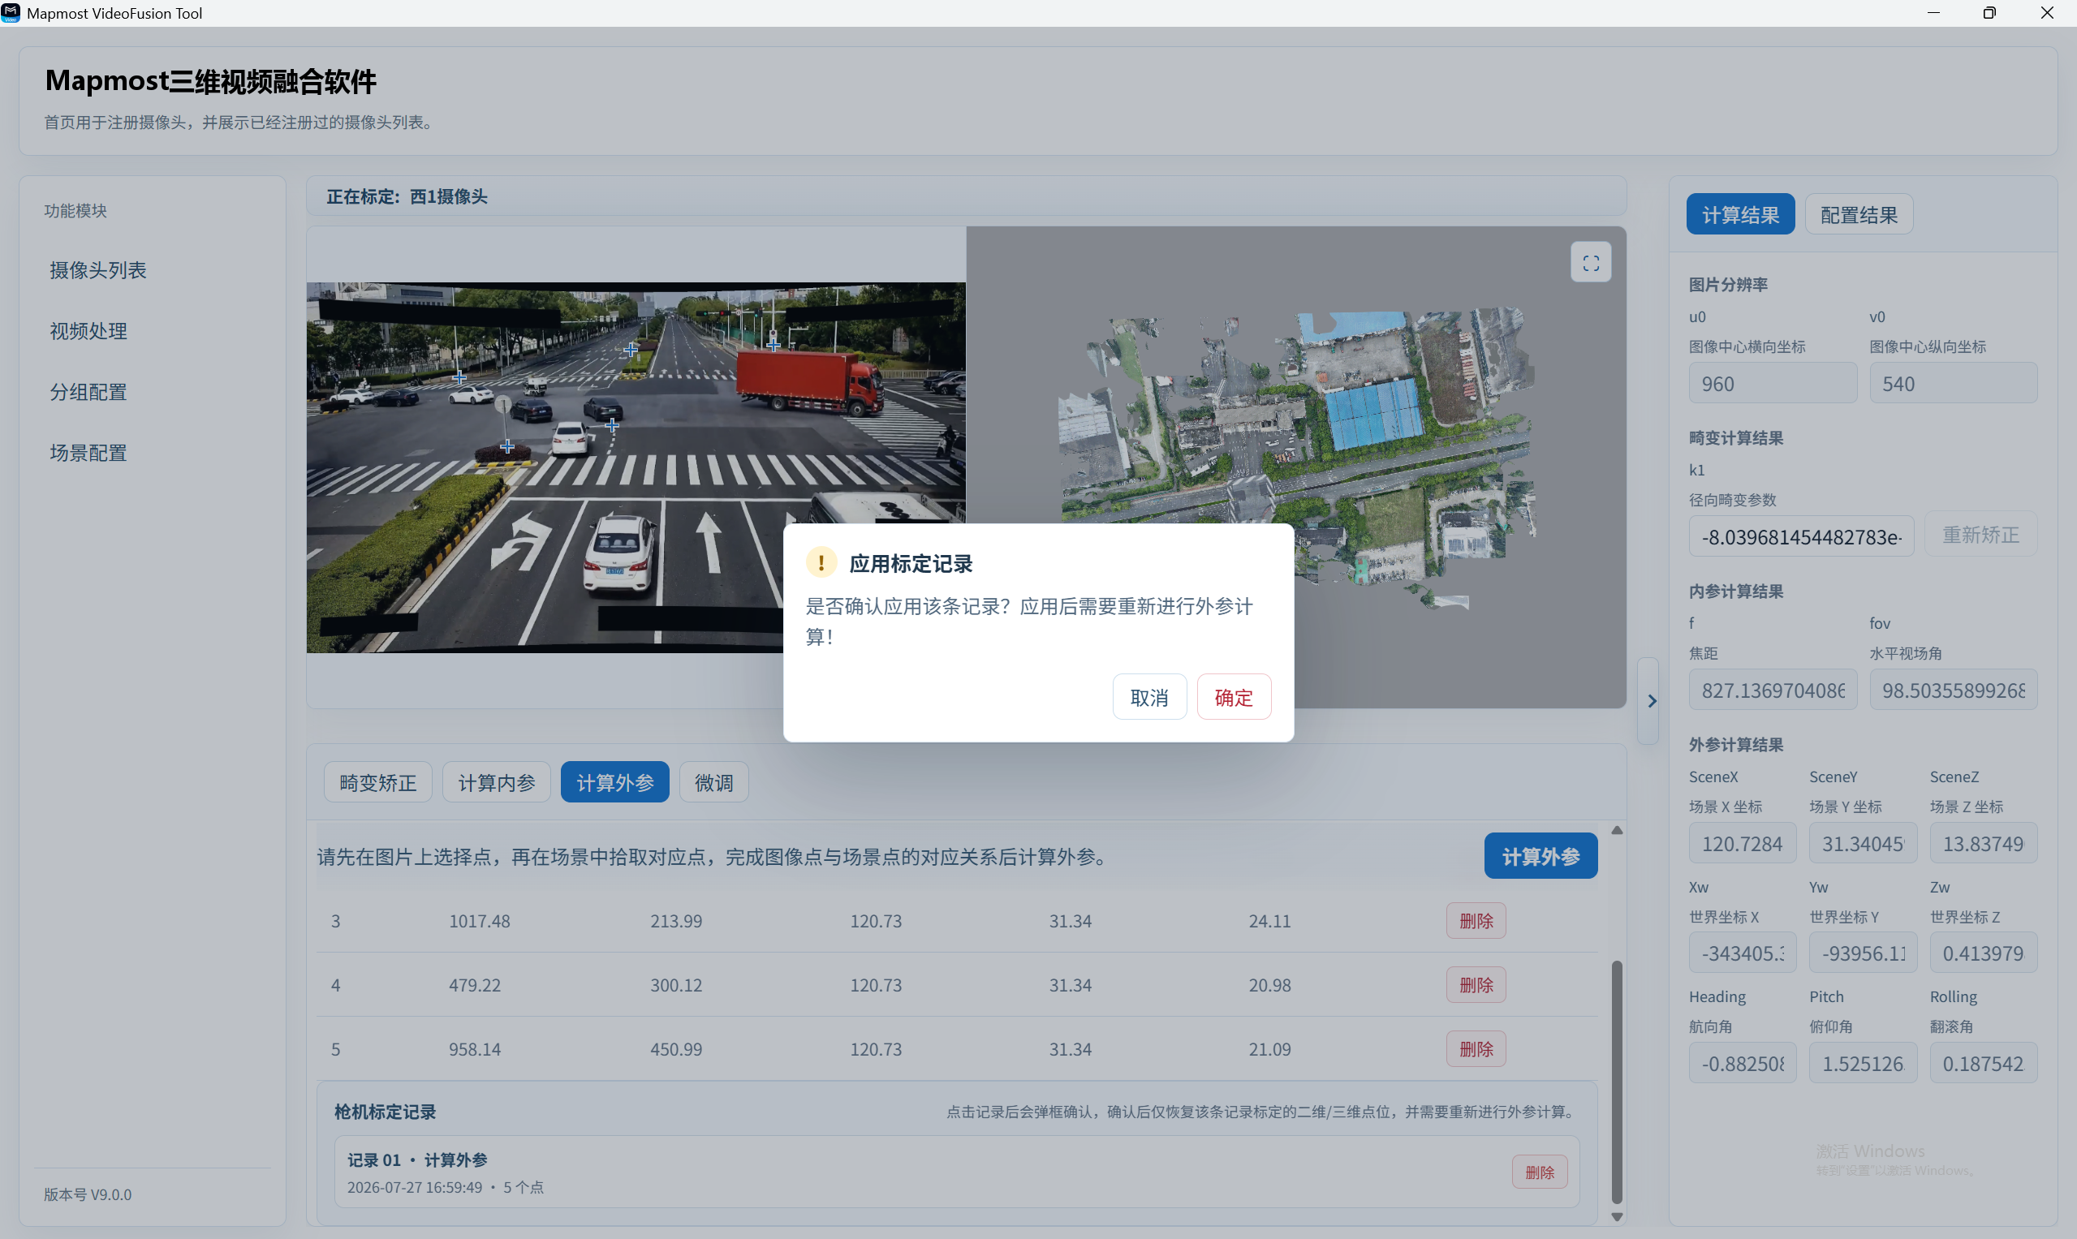This screenshot has height=1239, width=2077.
Task: Click version label 版本号 V9.0.0
Action: click(x=88, y=1194)
